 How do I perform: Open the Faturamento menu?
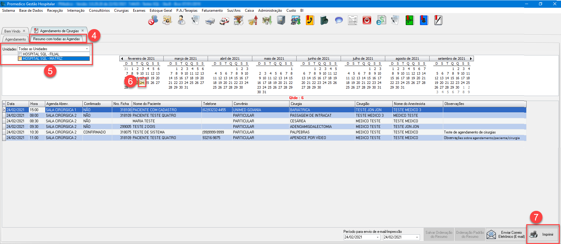(212, 11)
